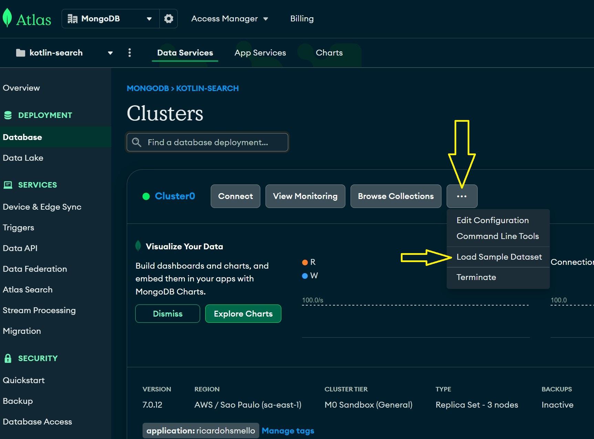Screen dimensions: 594x439
Task: Click the Services monitor icon
Action: pyautogui.click(x=8, y=185)
